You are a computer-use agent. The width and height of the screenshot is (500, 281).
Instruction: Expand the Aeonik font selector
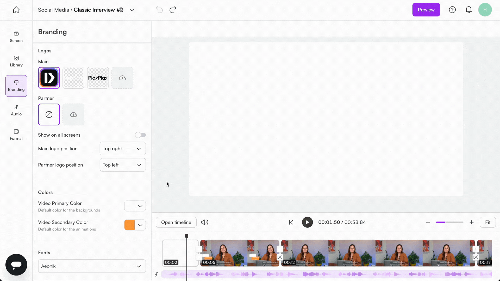click(92, 266)
